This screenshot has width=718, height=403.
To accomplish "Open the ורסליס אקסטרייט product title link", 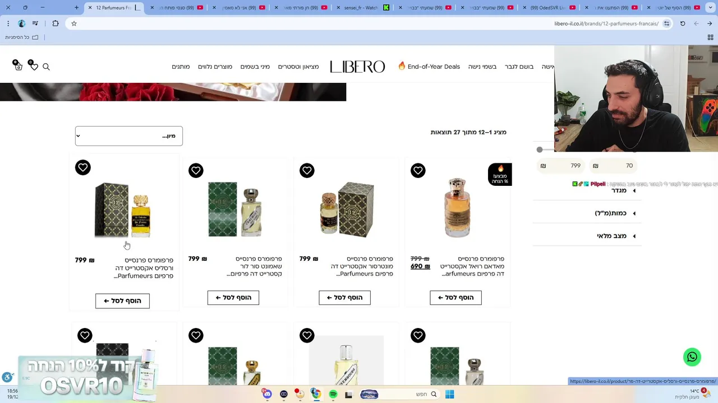I will pos(143,268).
